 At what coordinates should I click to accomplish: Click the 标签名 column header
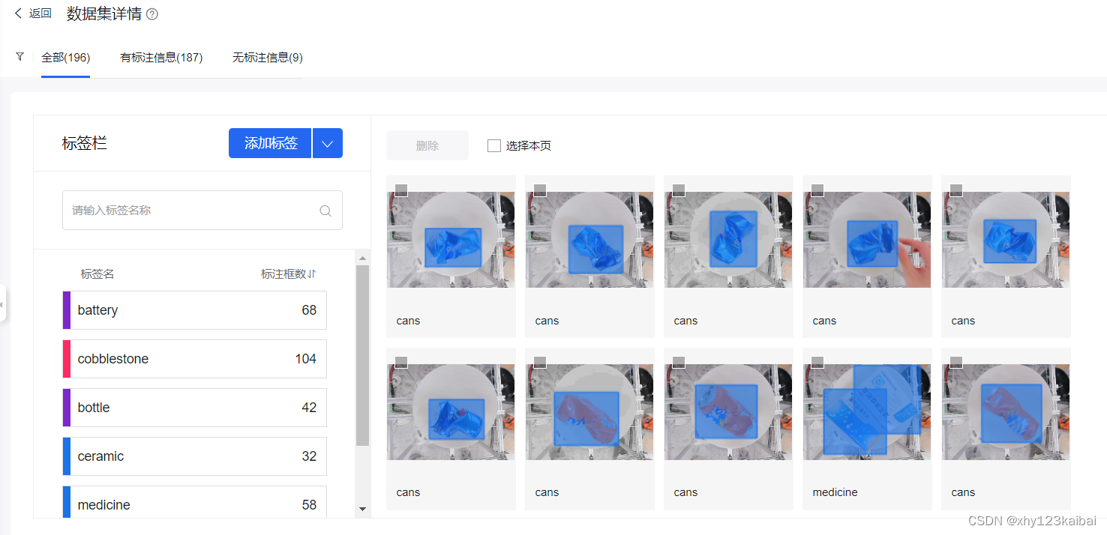[97, 274]
